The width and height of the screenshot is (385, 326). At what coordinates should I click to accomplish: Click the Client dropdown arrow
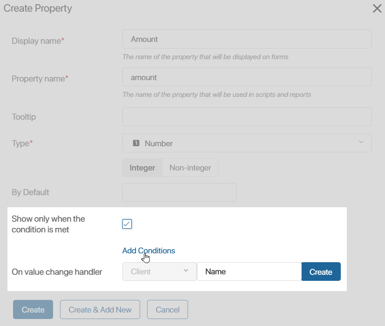pyautogui.click(x=186, y=271)
